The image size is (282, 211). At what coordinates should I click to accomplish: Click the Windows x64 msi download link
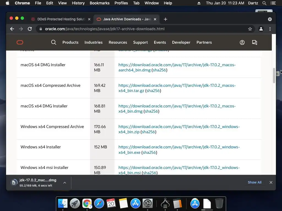179,170
